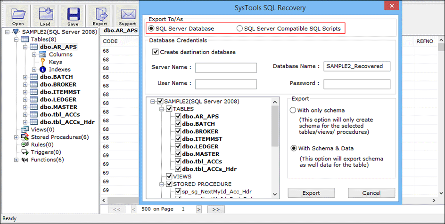445x224 pixels.
Task: Click the Export toolbar icon
Action: coord(101,14)
